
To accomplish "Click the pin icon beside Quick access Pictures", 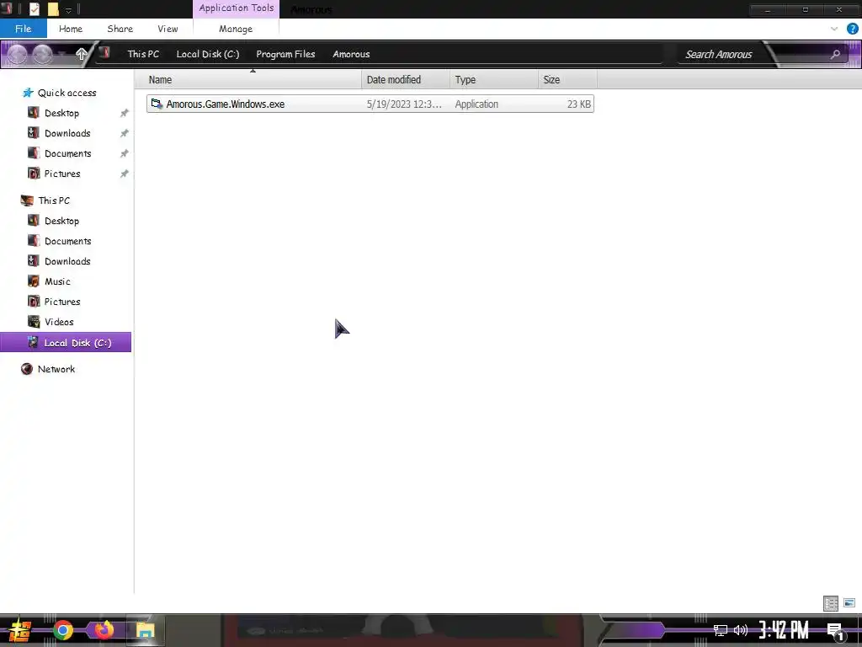I will pos(125,174).
